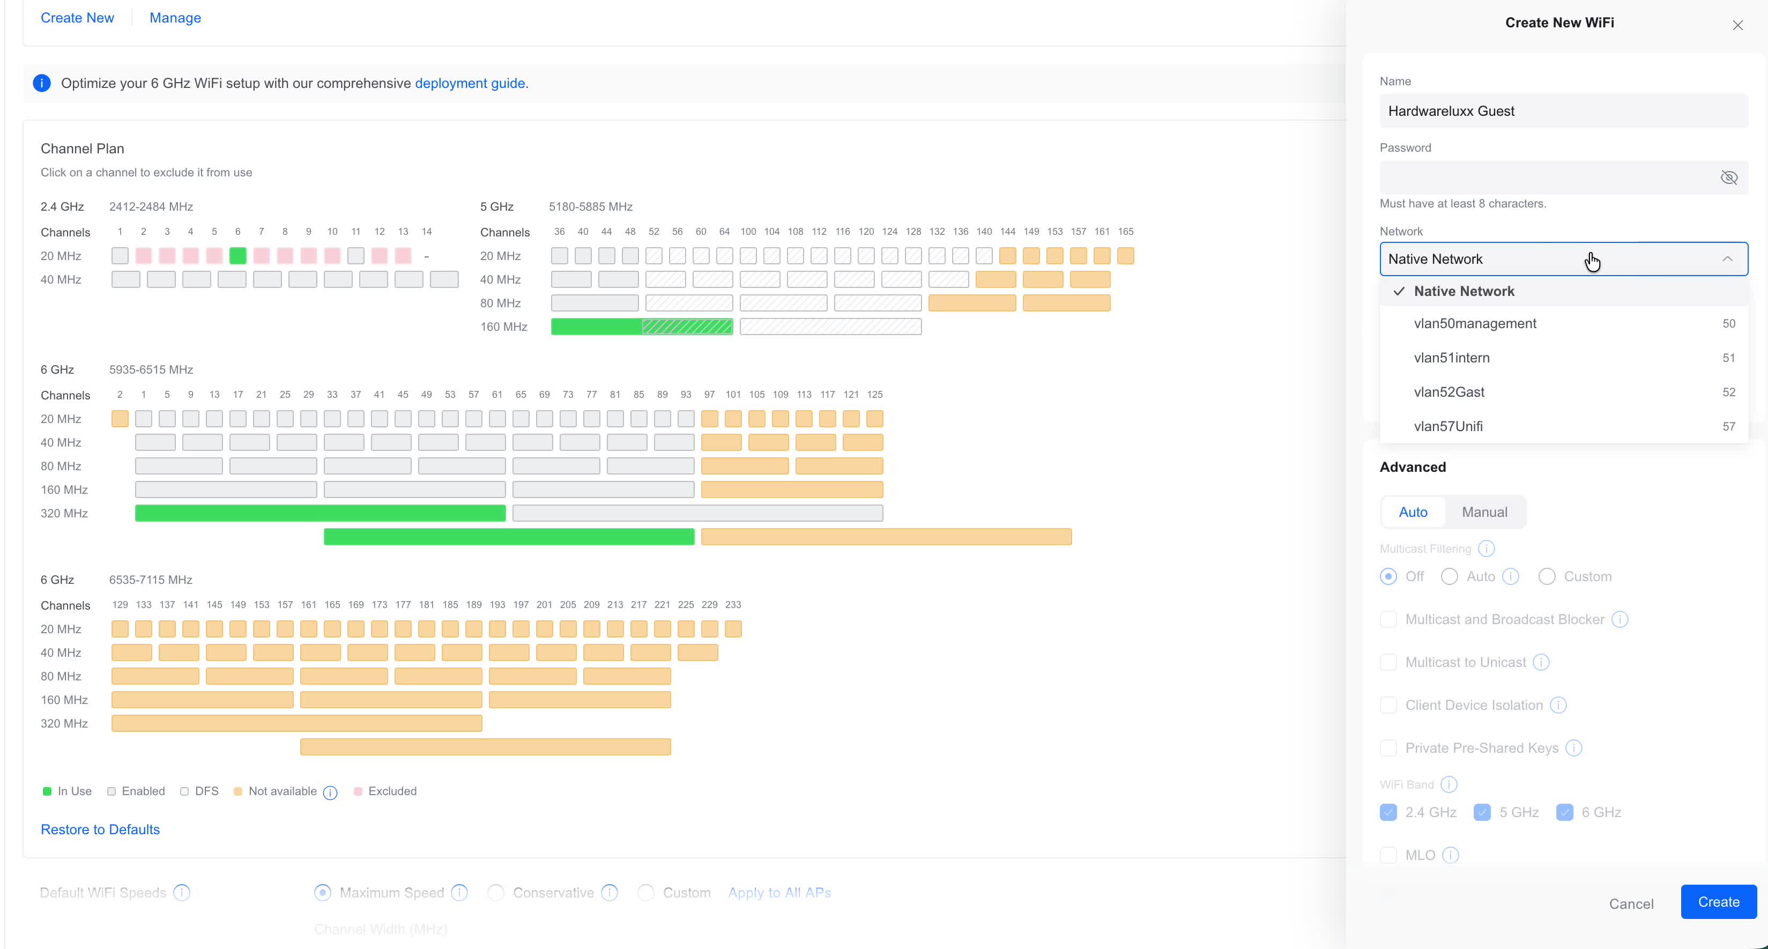Image resolution: width=1768 pixels, height=949 pixels.
Task: Click info icon next to Not available legend
Action: [x=330, y=792]
